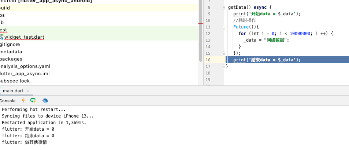
Task: Click the Flutter Hot Restart icon
Action: (x=33, y=100)
